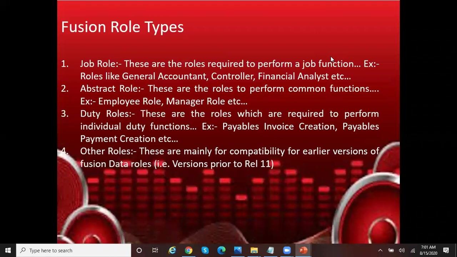457x257 pixels.
Task: Open Cortana from the taskbar
Action: tap(139, 251)
